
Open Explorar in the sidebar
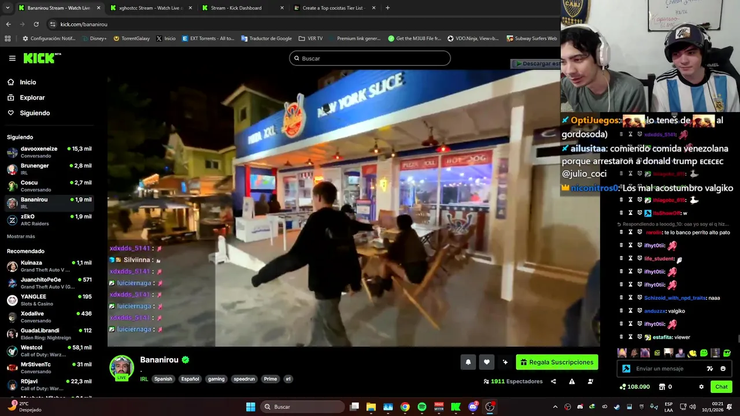32,98
